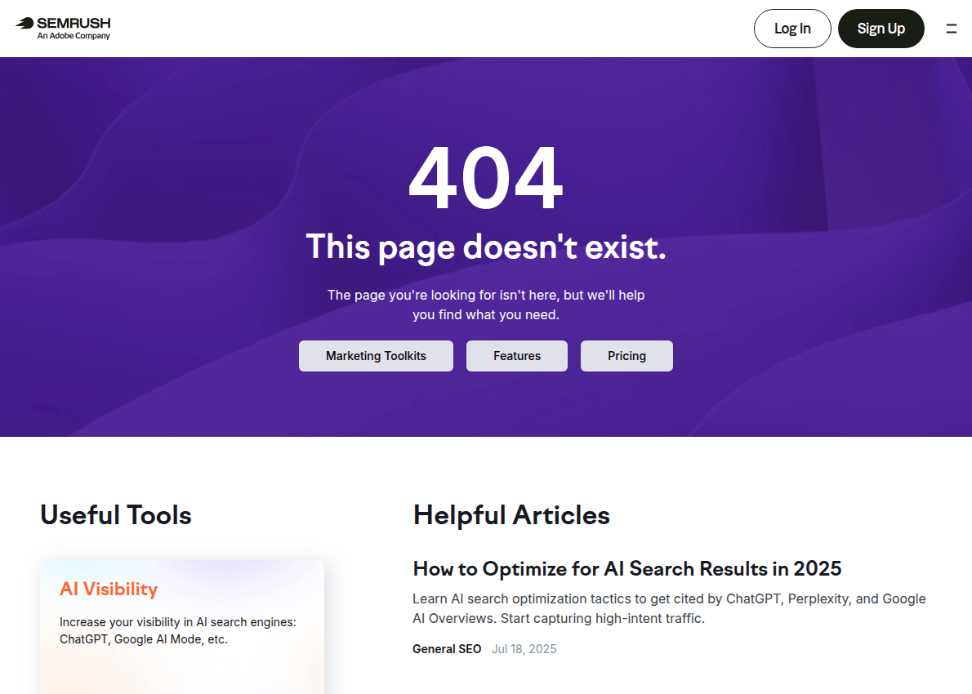Select the General SEO category label
972x694 pixels.
(x=447, y=649)
